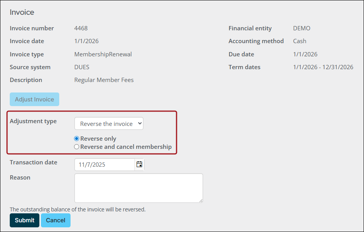Screen dimensions: 364x232
Task: Select the term dates 1/1/2026 - 12/31/2026
Action: [323, 67]
